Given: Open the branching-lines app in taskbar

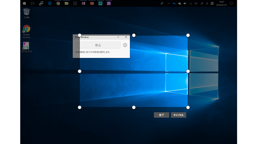Looking at the screenshot, I should click(41, 4).
